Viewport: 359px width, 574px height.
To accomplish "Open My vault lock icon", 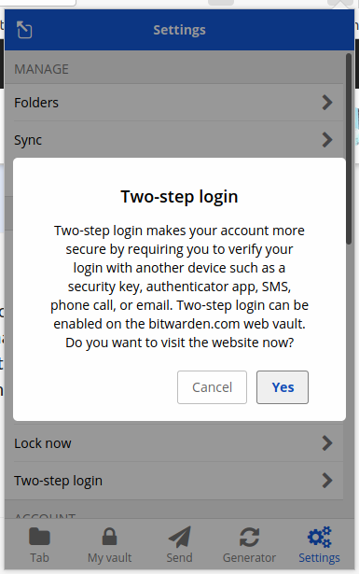I will click(109, 537).
